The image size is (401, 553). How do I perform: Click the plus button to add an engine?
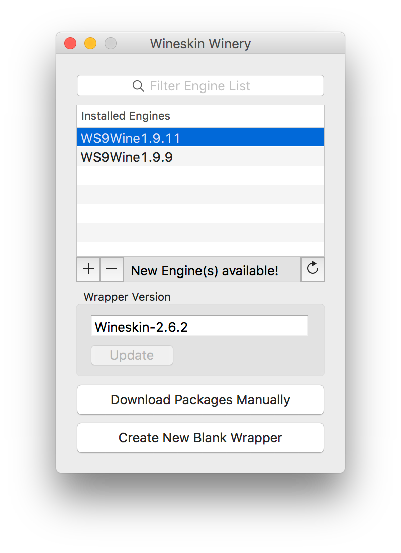88,269
